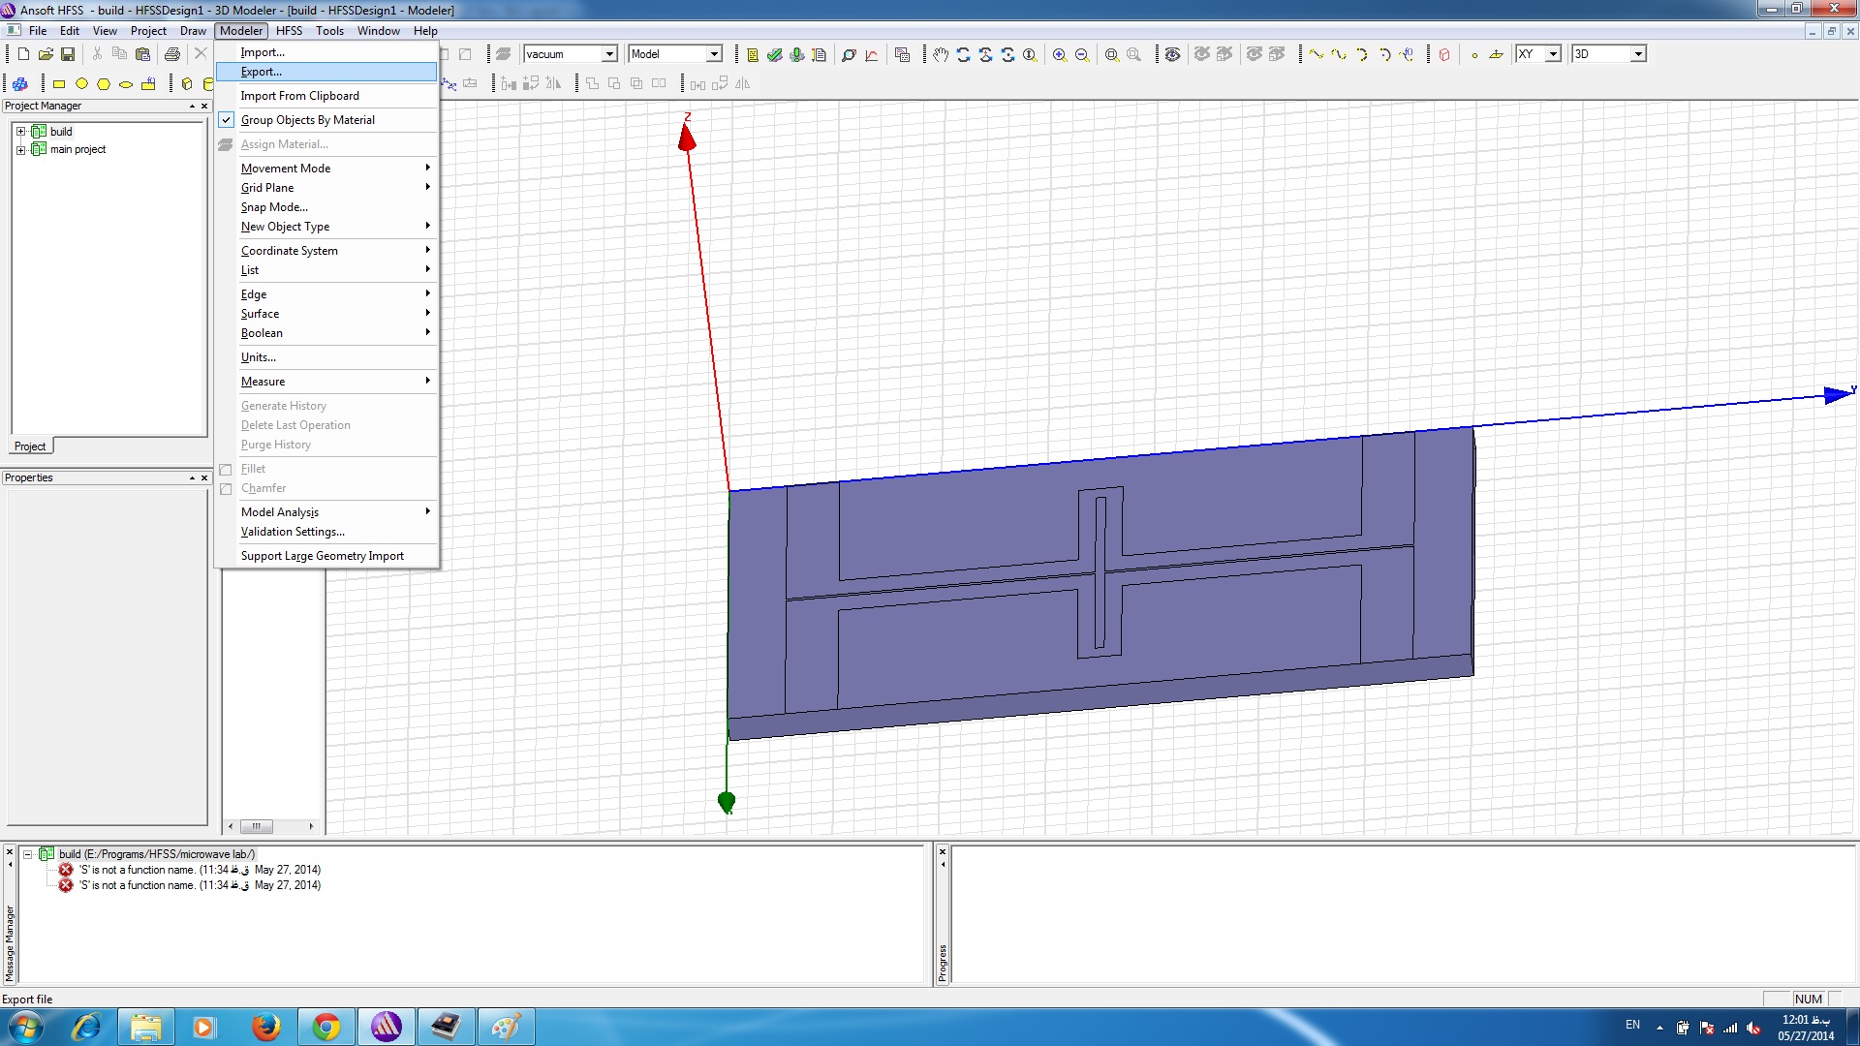Open the vacuum material dropdown
This screenshot has width=1860, height=1046.
click(609, 55)
